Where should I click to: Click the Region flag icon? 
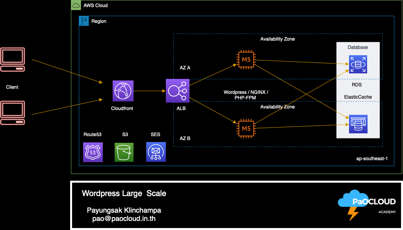pyautogui.click(x=84, y=21)
